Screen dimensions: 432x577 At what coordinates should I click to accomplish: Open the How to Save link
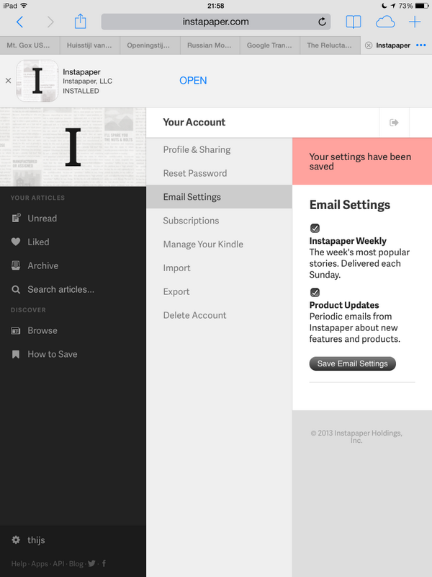point(53,354)
